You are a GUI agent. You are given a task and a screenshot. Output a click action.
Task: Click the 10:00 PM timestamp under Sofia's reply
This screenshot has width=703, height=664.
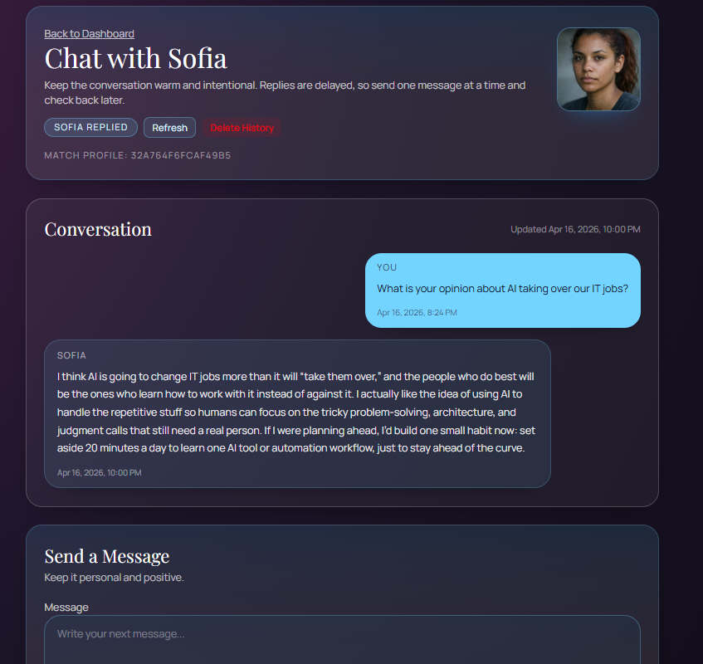99,472
